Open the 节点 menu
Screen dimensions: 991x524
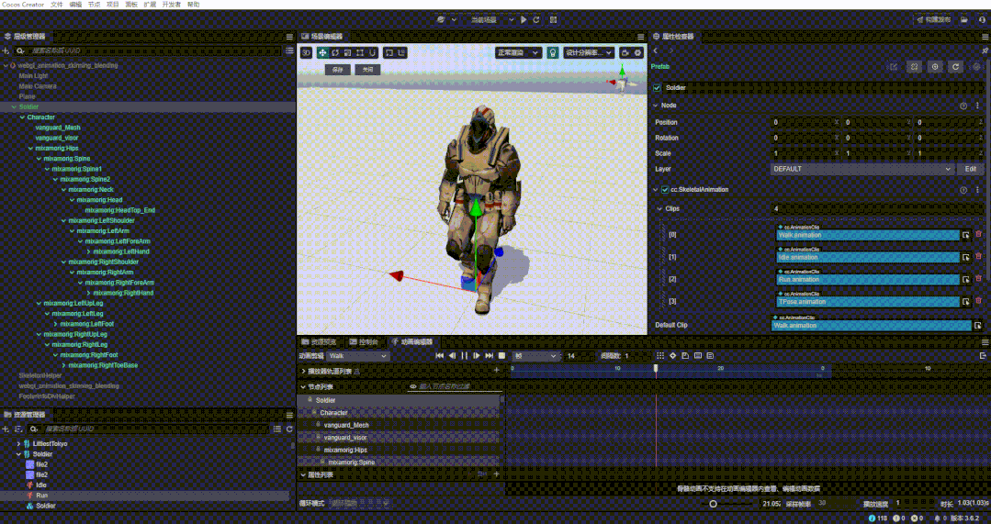click(95, 5)
